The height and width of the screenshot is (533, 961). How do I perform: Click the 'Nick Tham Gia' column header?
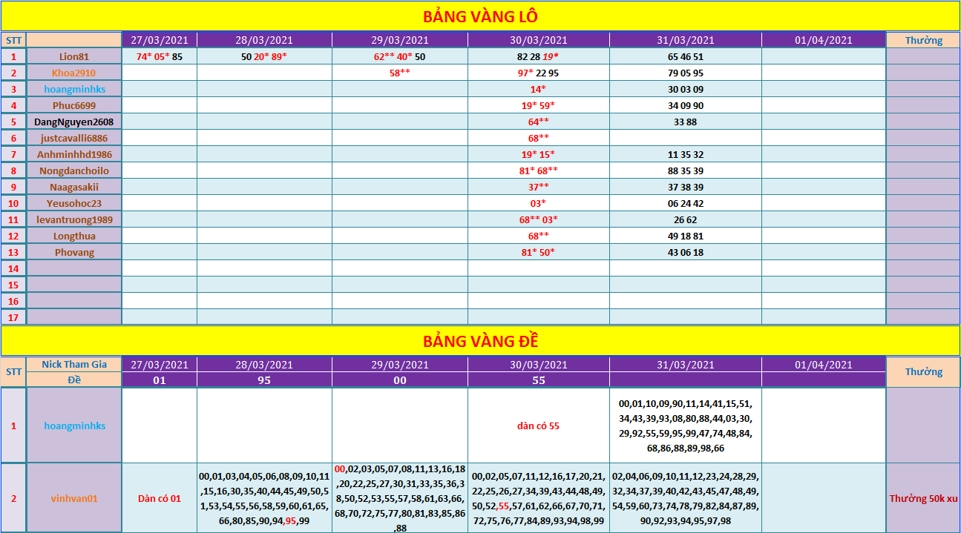(x=74, y=364)
